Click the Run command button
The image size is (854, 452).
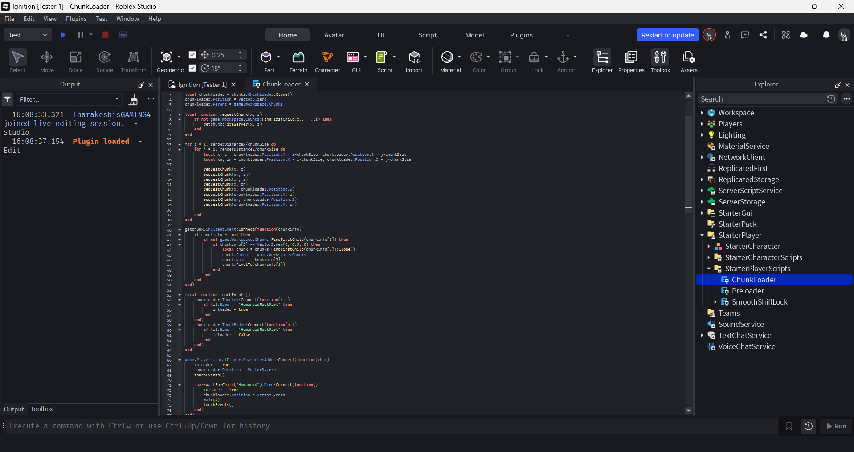(x=836, y=426)
